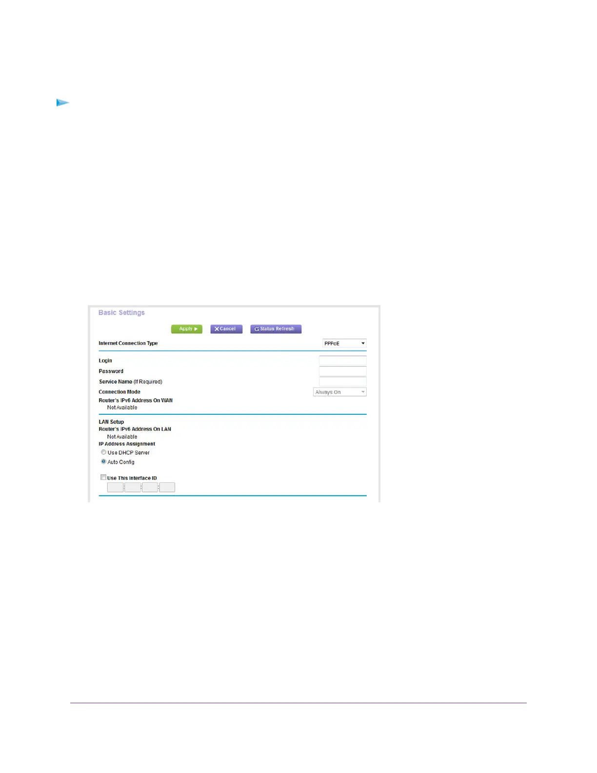Click the second Interface ID field
The height and width of the screenshot is (773, 597).
point(133,487)
